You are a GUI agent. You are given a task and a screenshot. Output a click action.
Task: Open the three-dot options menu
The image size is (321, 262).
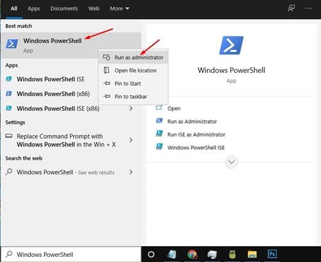pyautogui.click(x=308, y=8)
